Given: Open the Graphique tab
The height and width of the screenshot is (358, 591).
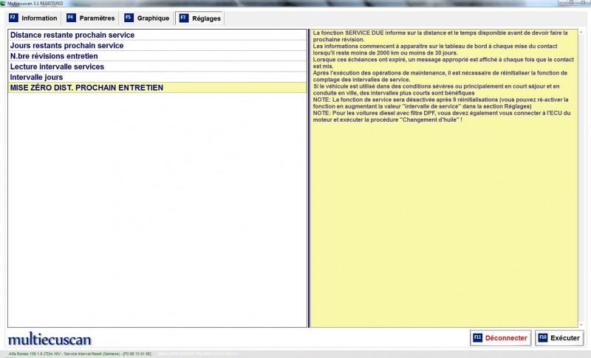Looking at the screenshot, I should pyautogui.click(x=153, y=18).
